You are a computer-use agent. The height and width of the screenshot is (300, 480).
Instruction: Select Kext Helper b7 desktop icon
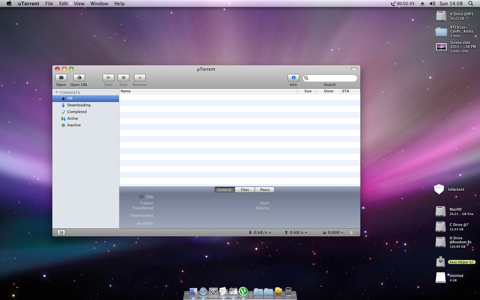[440, 262]
